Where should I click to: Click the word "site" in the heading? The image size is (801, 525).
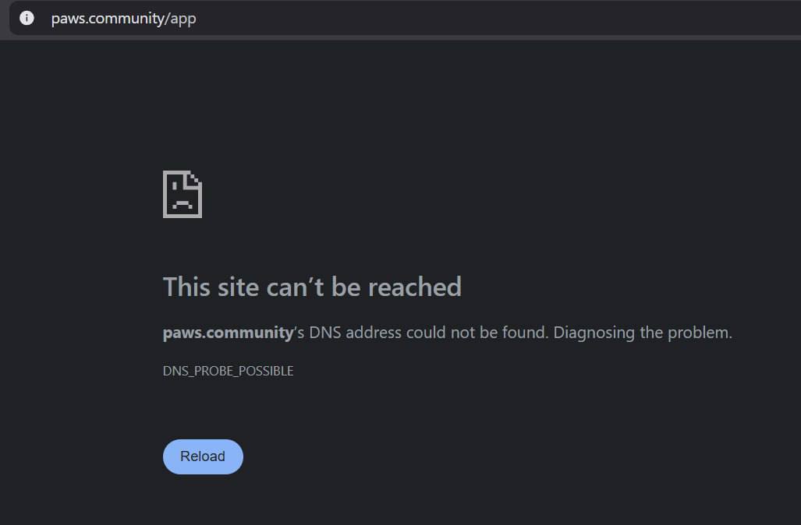(239, 287)
